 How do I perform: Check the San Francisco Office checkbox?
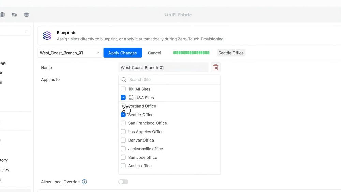tap(123, 123)
